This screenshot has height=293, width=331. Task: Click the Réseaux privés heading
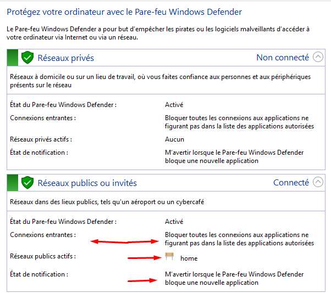point(65,58)
